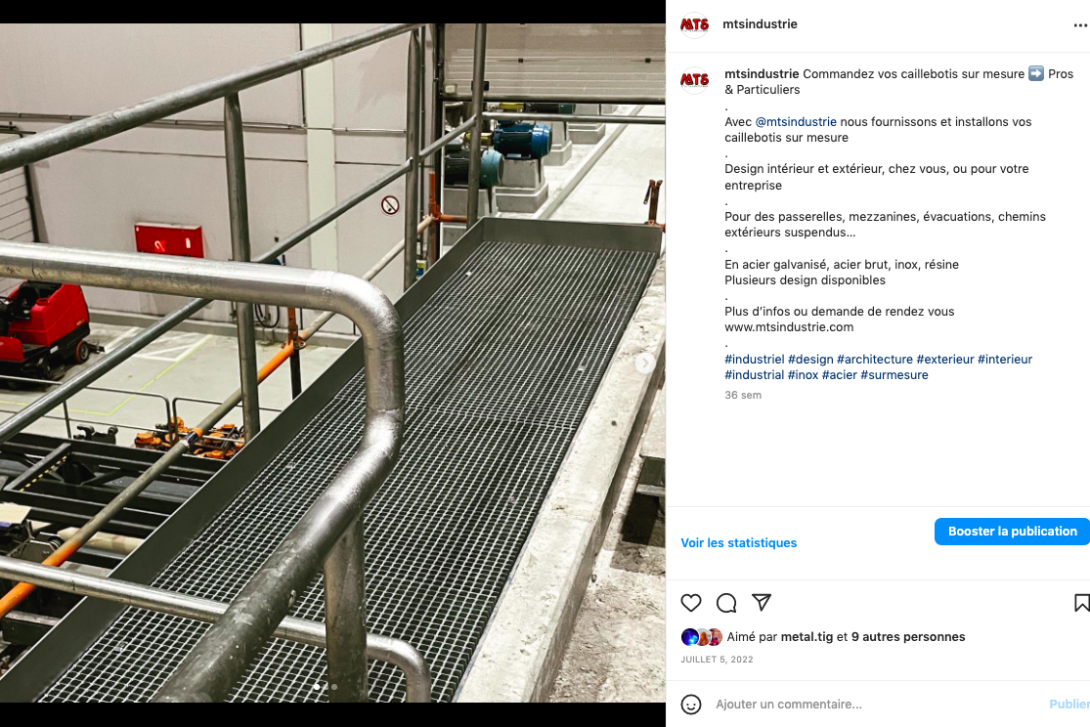Open emoji picker in comment field
Screen dimensions: 1090x727
click(691, 705)
